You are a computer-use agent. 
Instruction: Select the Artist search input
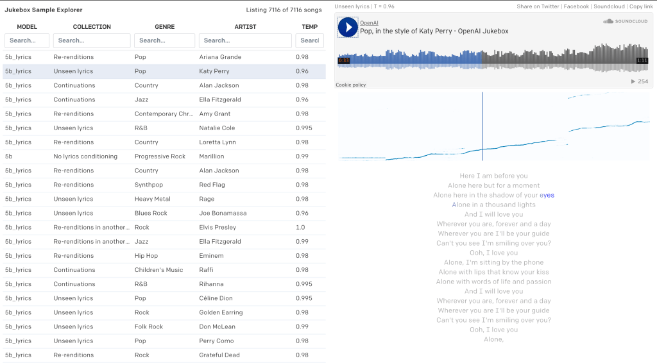[245, 40]
